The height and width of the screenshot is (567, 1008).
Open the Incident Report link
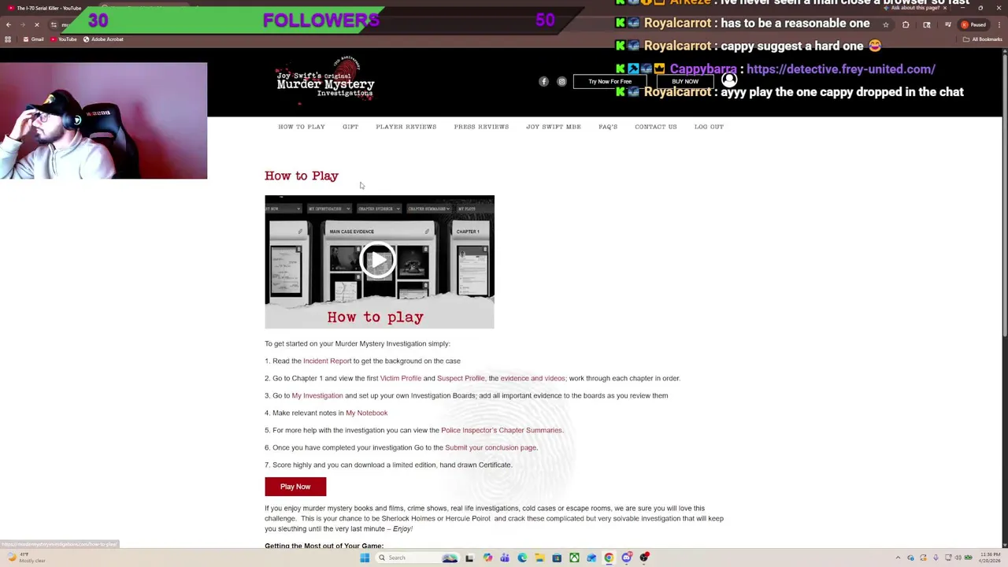tap(327, 361)
